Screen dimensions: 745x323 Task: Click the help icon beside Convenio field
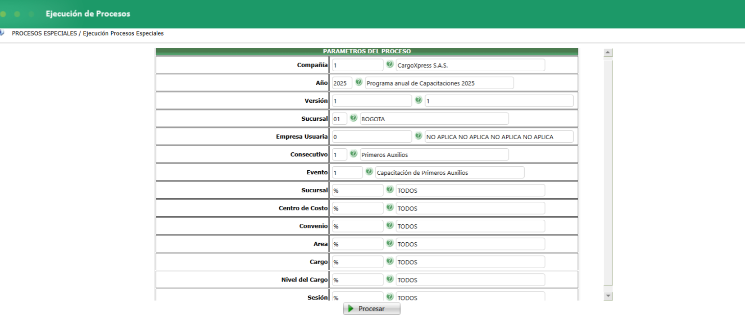pos(390,225)
